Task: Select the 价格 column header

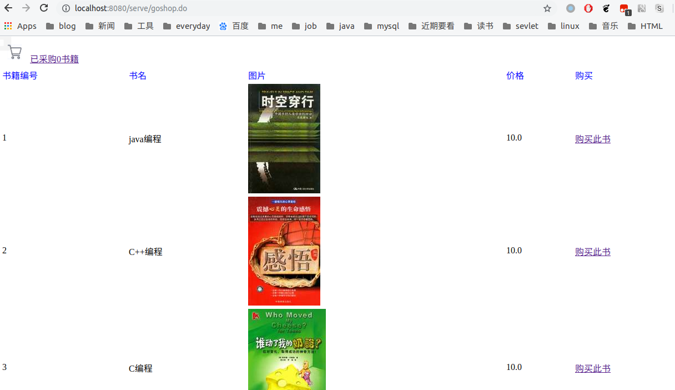Action: 515,76
